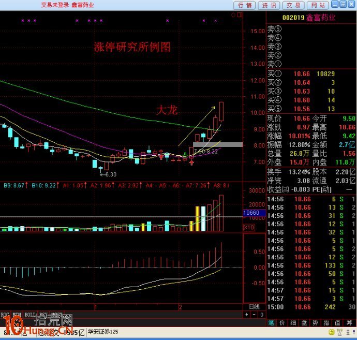Click the 华安证券125 status bar text
Image resolution: width=357 pixels, height=340 pixels.
103,332
